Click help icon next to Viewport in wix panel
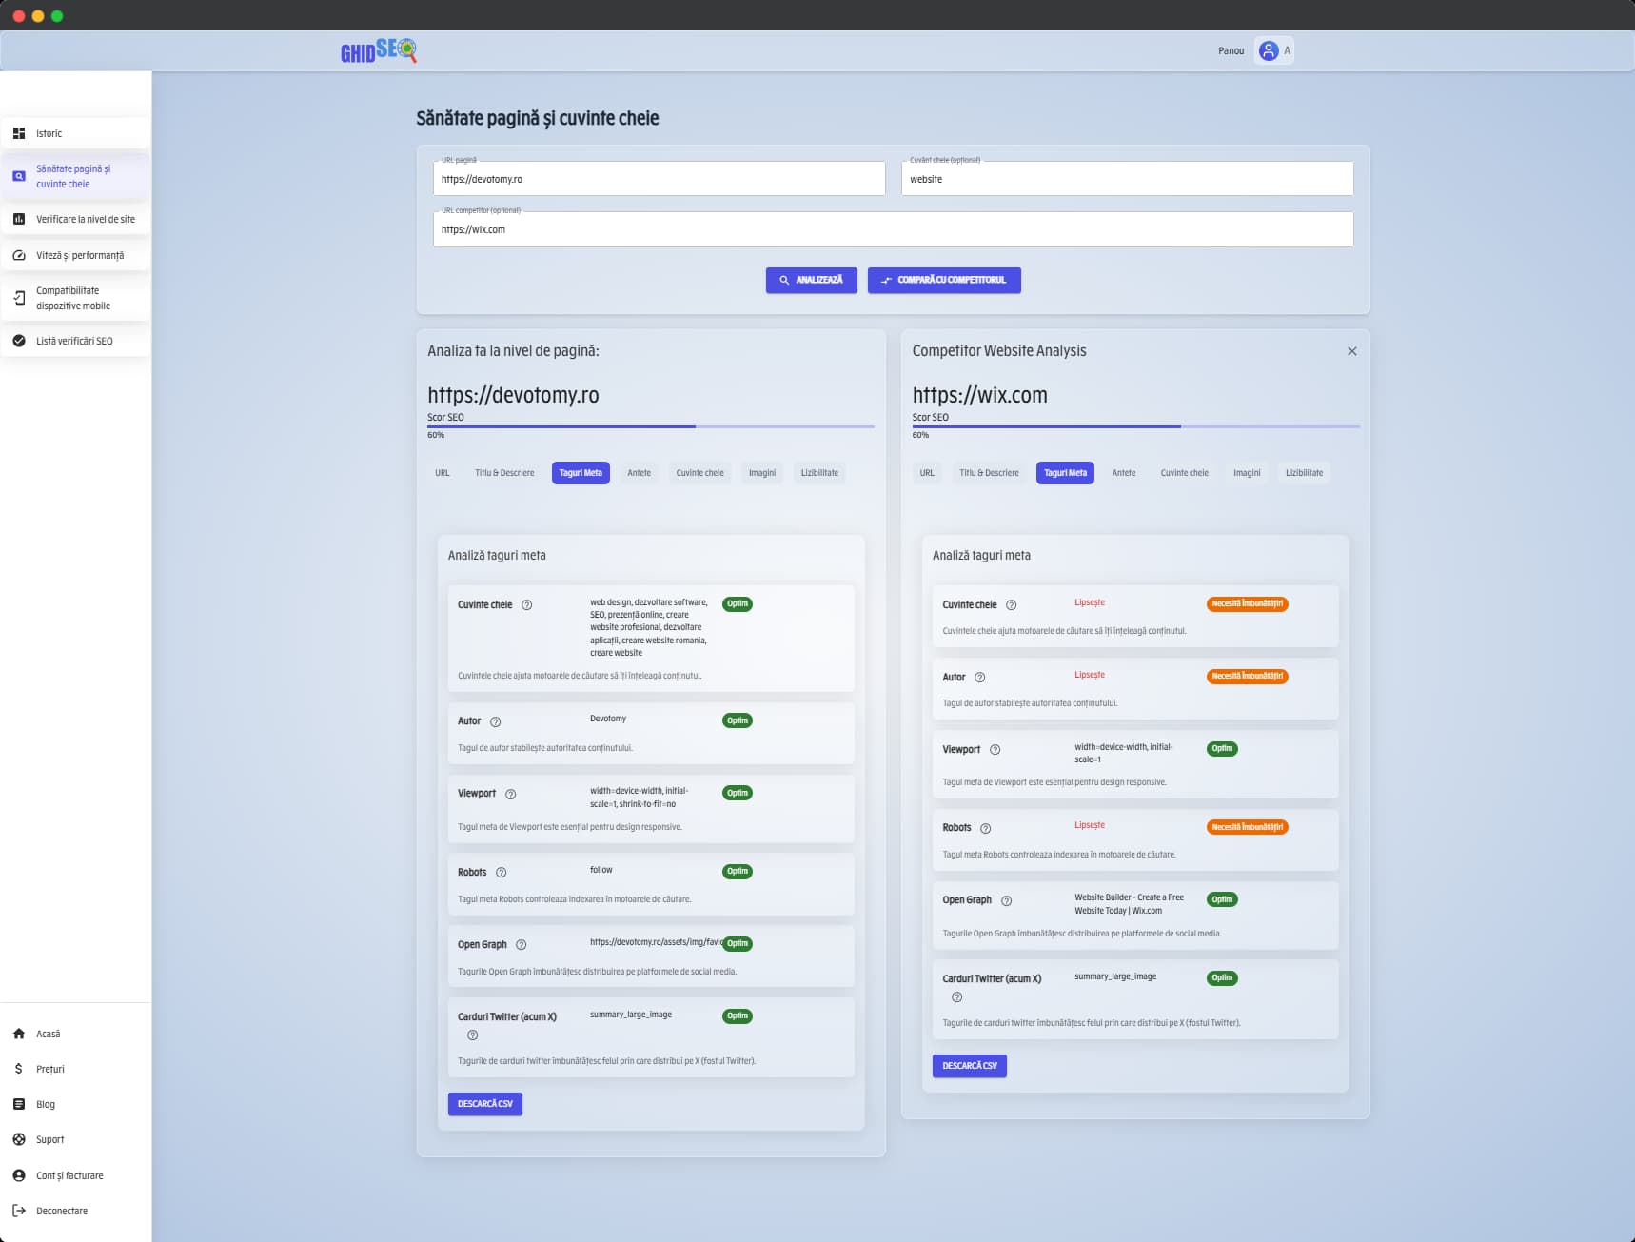The height and width of the screenshot is (1242, 1635). coord(995,750)
